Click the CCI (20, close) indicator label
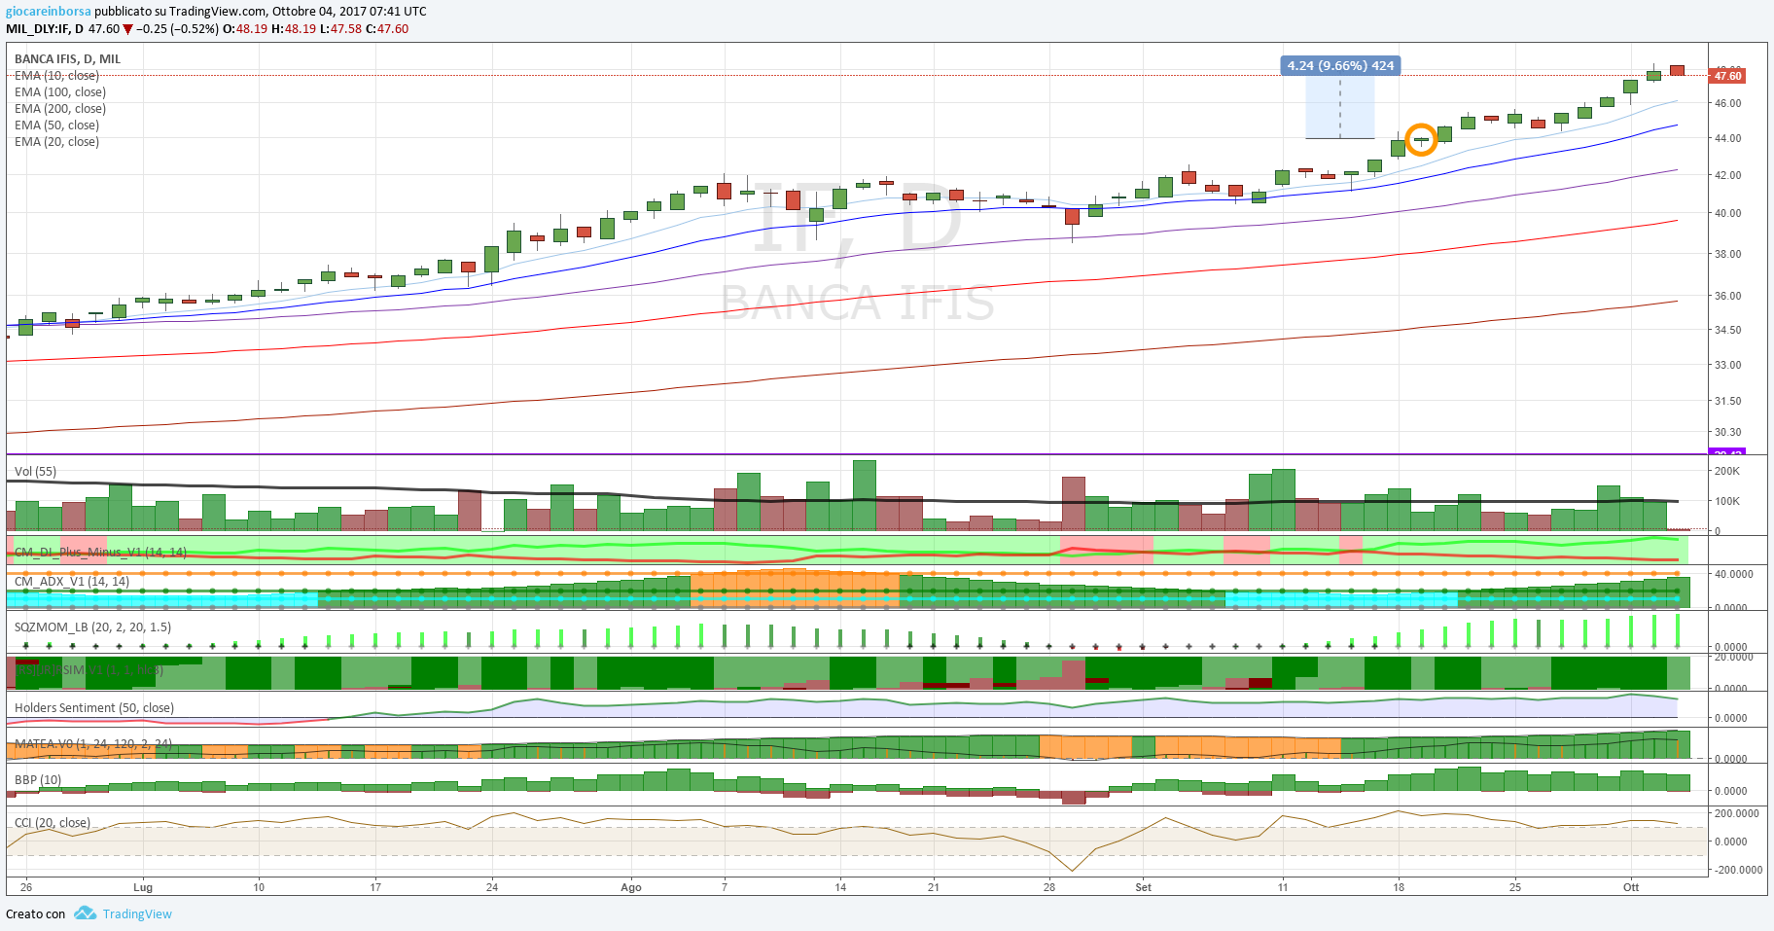 tap(53, 823)
